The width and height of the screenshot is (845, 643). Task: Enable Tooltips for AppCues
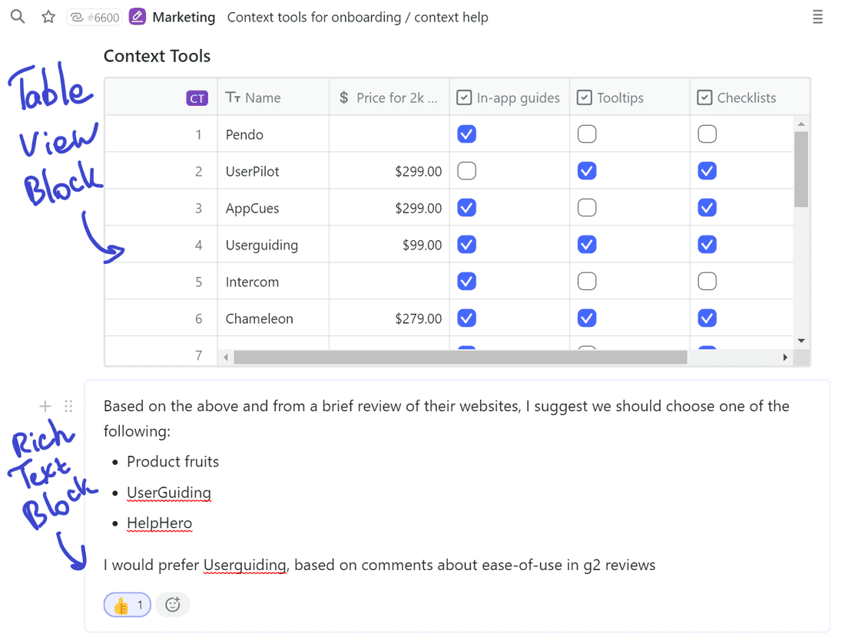[587, 207]
